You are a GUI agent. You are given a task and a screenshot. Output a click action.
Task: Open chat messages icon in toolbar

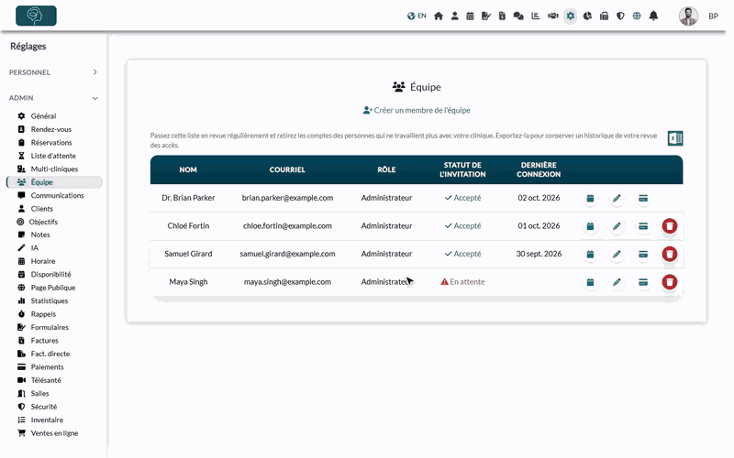point(518,16)
